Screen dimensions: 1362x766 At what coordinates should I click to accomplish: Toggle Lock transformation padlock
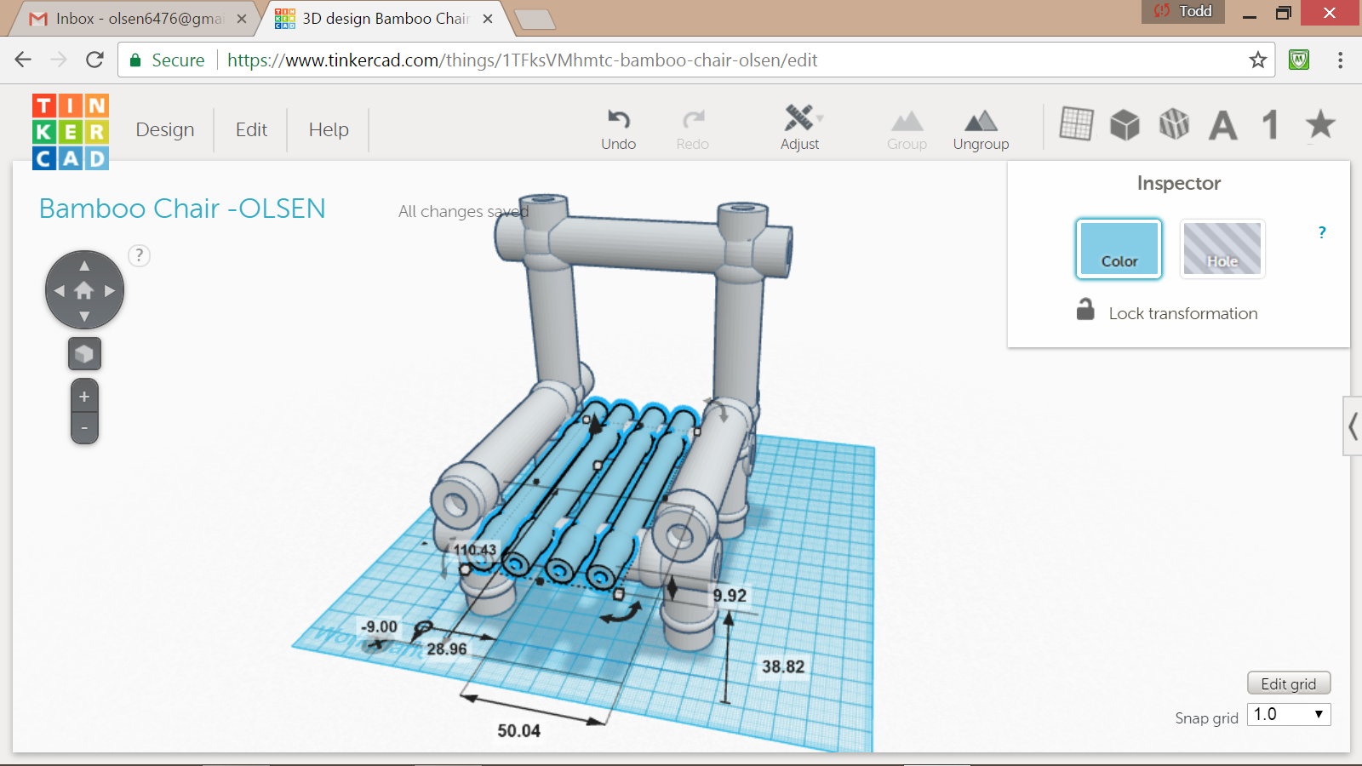click(x=1085, y=310)
